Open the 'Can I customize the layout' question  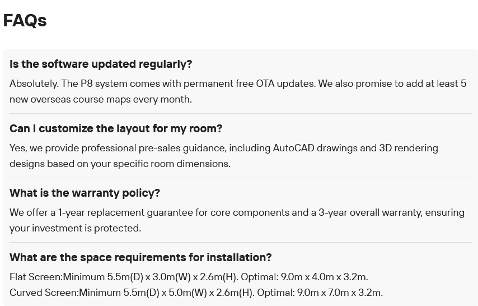(116, 128)
